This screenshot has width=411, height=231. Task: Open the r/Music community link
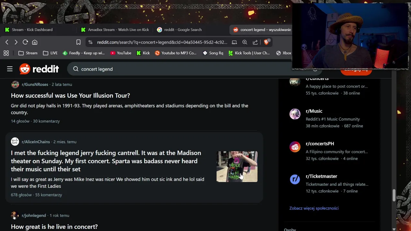tap(314, 111)
